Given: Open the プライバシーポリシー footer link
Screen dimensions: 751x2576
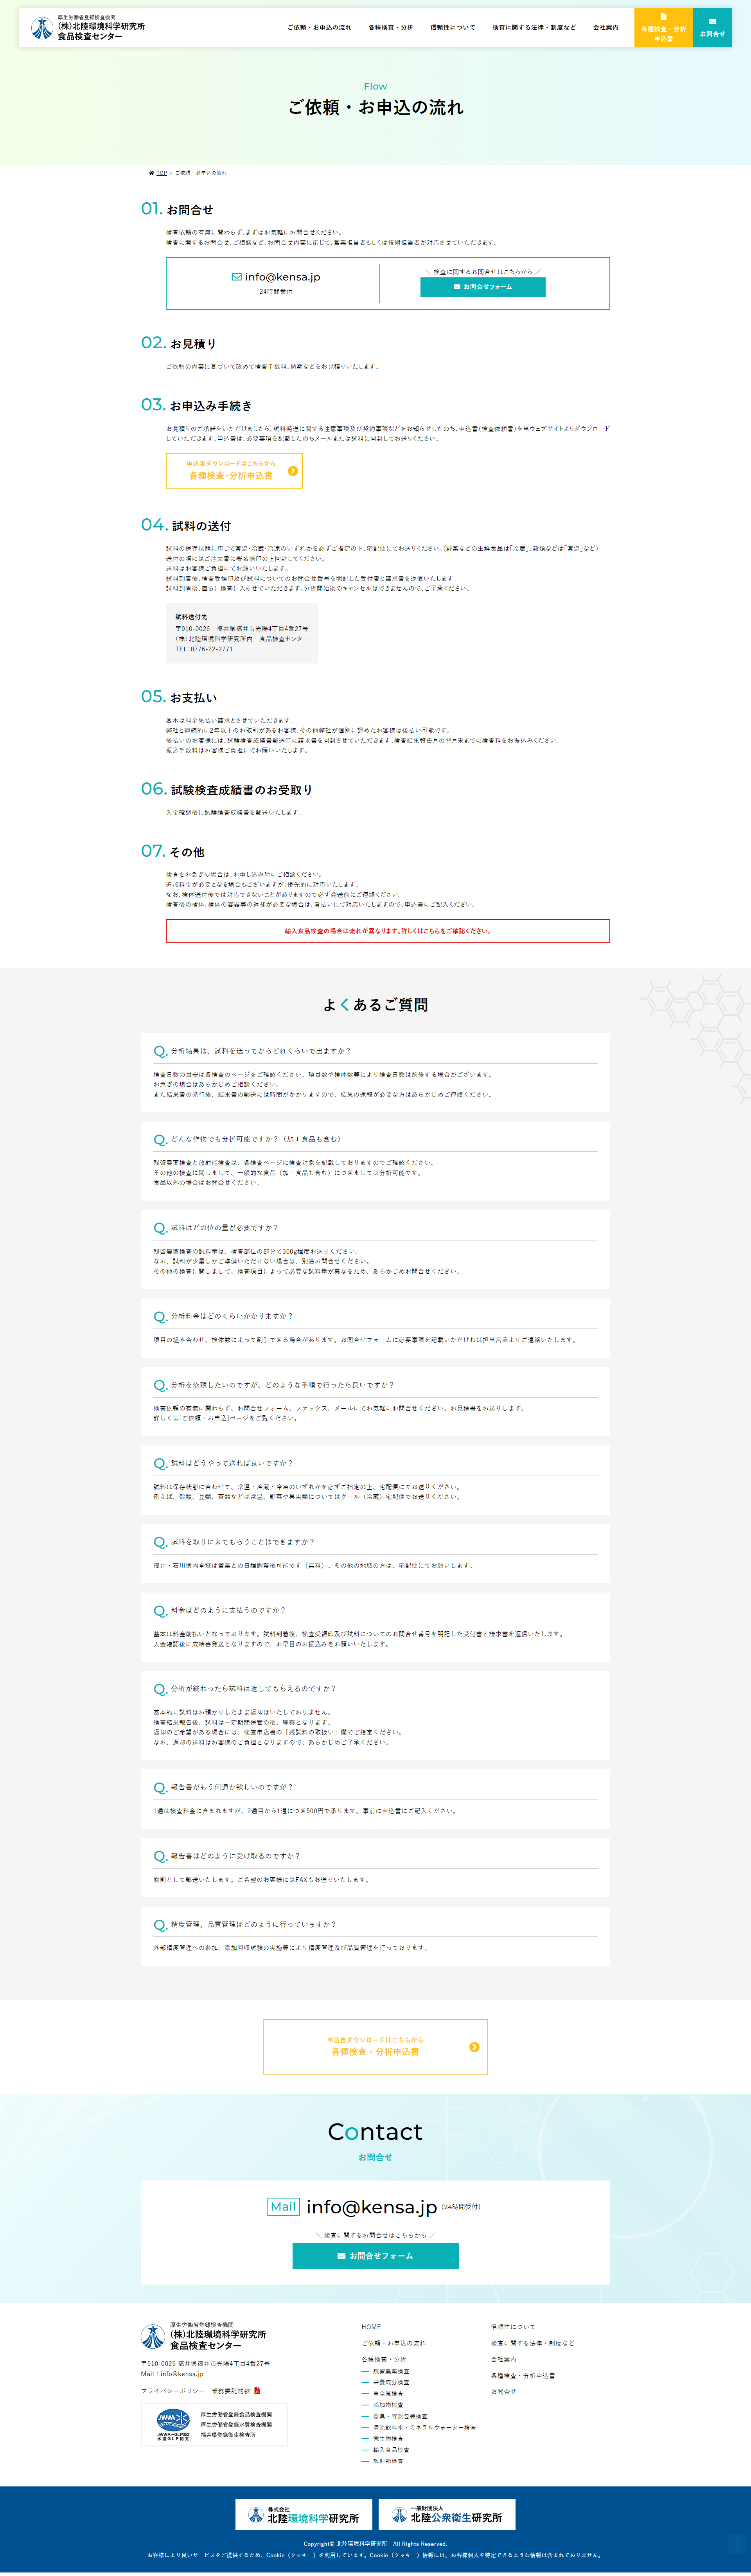Looking at the screenshot, I should (x=172, y=2390).
